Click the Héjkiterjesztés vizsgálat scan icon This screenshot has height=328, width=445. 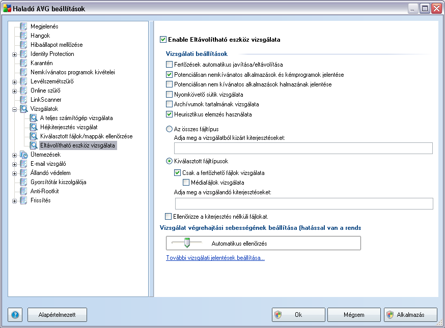[x=34, y=127]
